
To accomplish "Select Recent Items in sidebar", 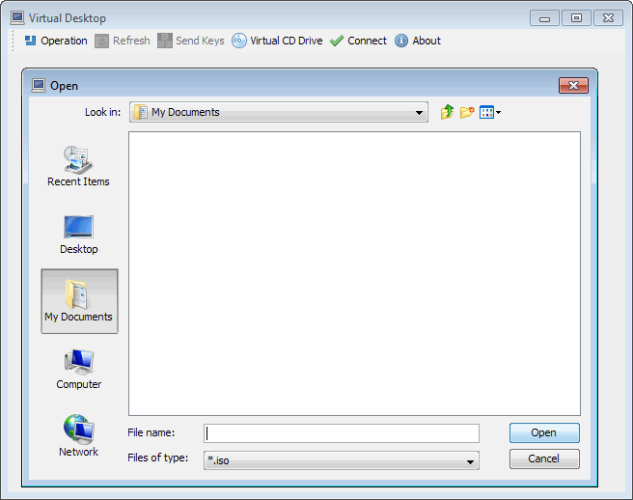I will [x=78, y=166].
